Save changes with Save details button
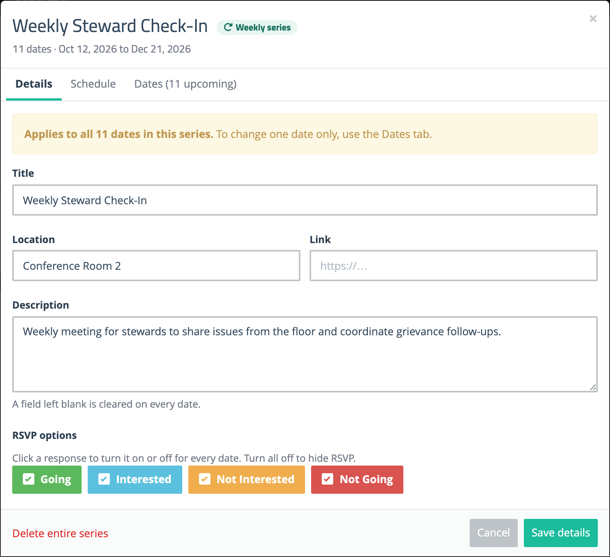610x557 pixels. (561, 533)
